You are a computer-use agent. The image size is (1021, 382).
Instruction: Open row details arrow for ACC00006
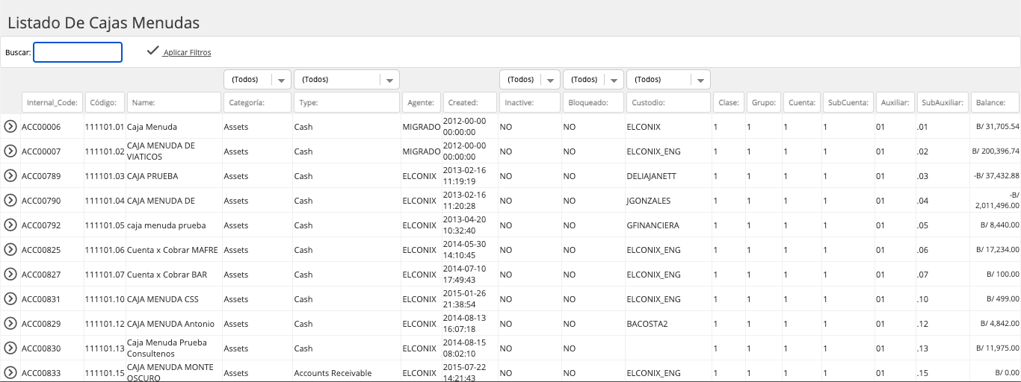(10, 127)
